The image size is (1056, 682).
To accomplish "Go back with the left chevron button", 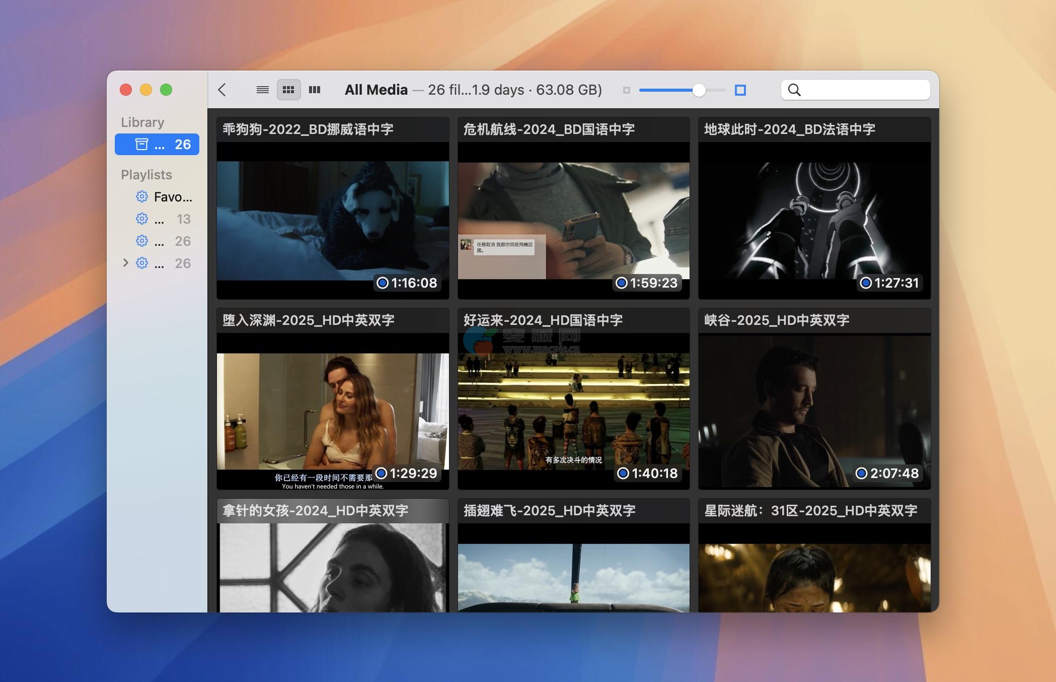I will (222, 90).
